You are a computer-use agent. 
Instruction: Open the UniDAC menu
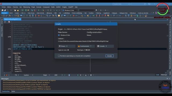(58, 7)
